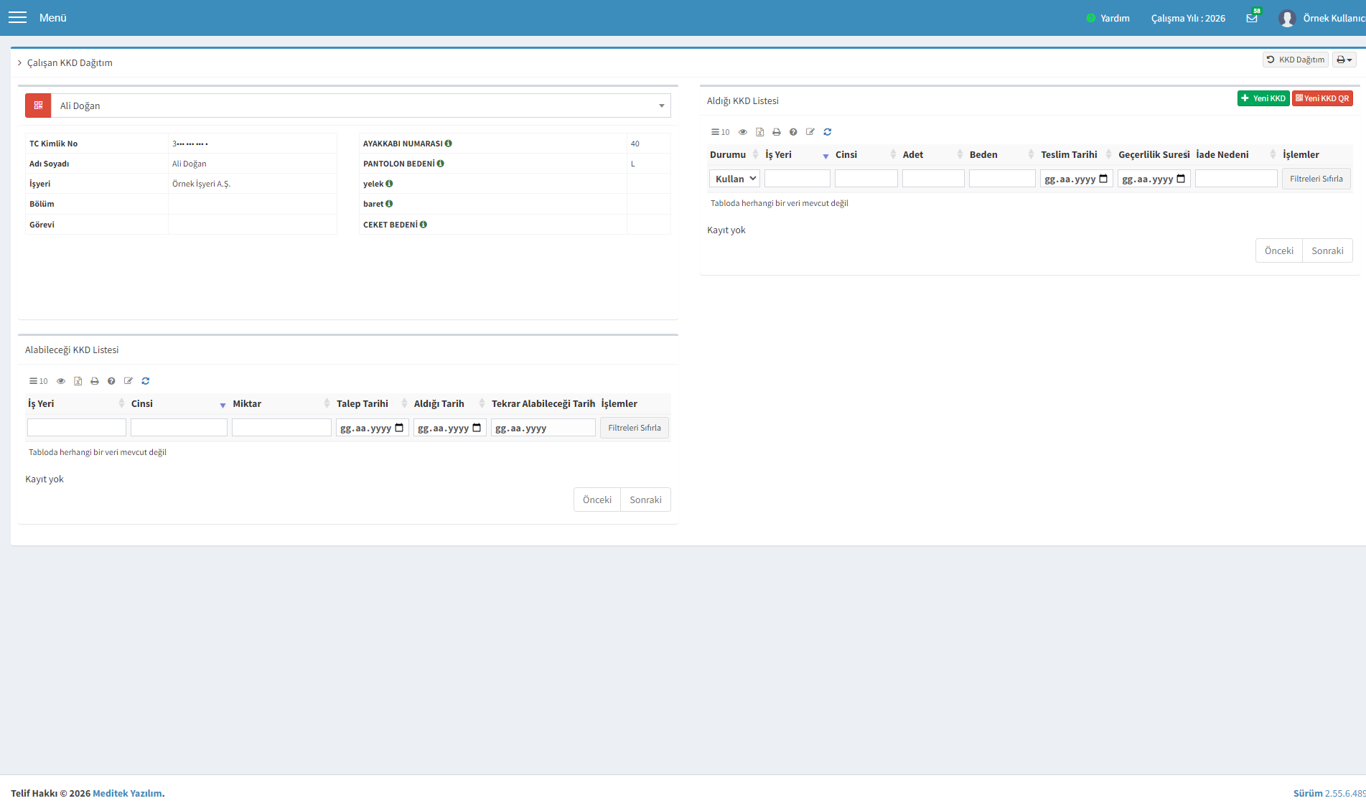Click the Meditek Yazılım footer link

pyautogui.click(x=127, y=793)
